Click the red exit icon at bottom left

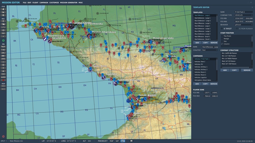[3, 136]
